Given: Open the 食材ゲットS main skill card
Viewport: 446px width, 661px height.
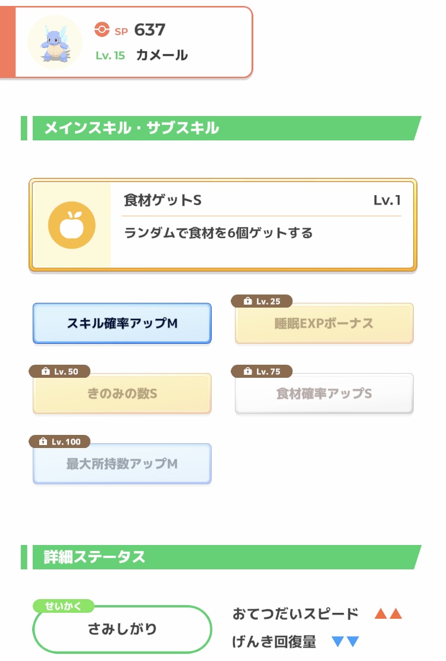Looking at the screenshot, I should (223, 225).
